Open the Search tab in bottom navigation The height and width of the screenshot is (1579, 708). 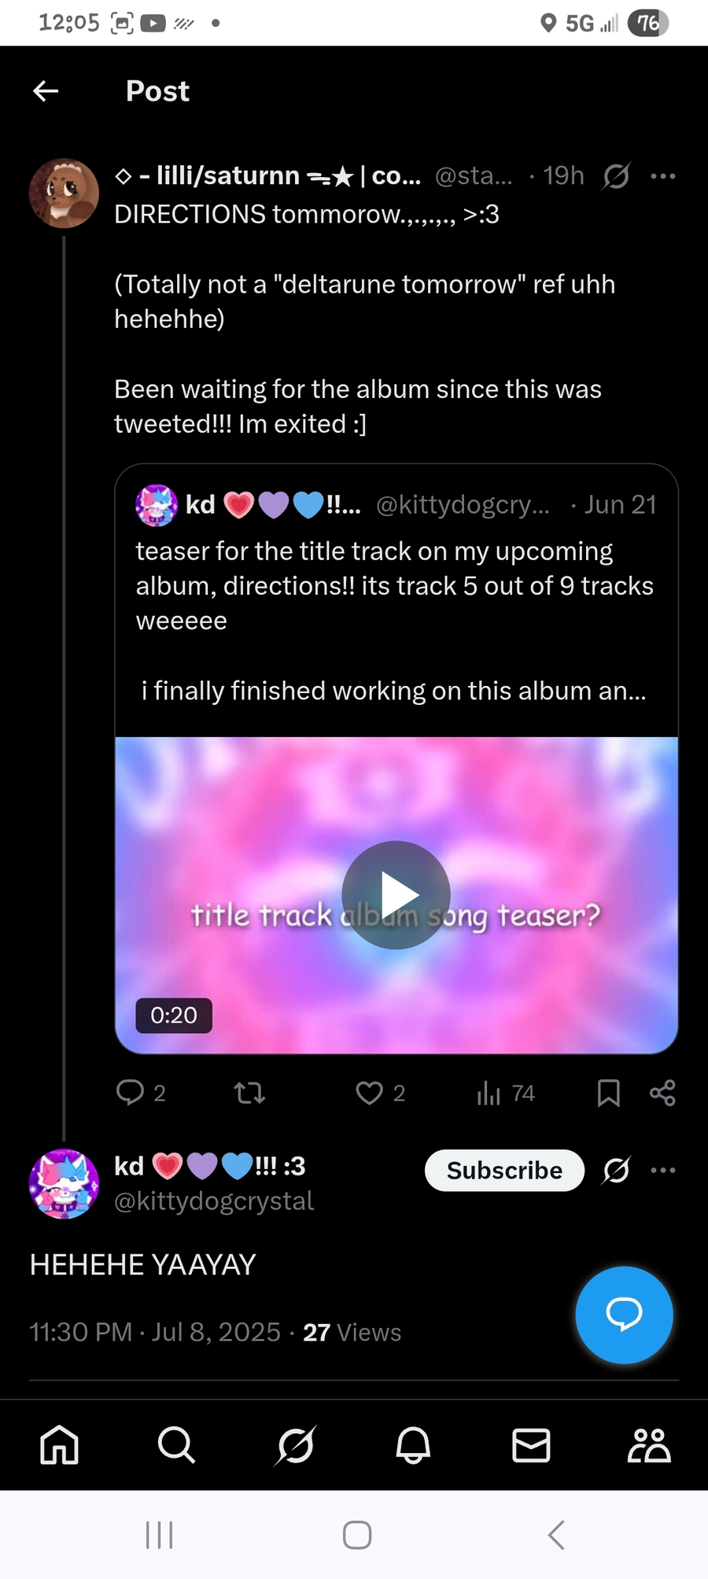click(176, 1444)
